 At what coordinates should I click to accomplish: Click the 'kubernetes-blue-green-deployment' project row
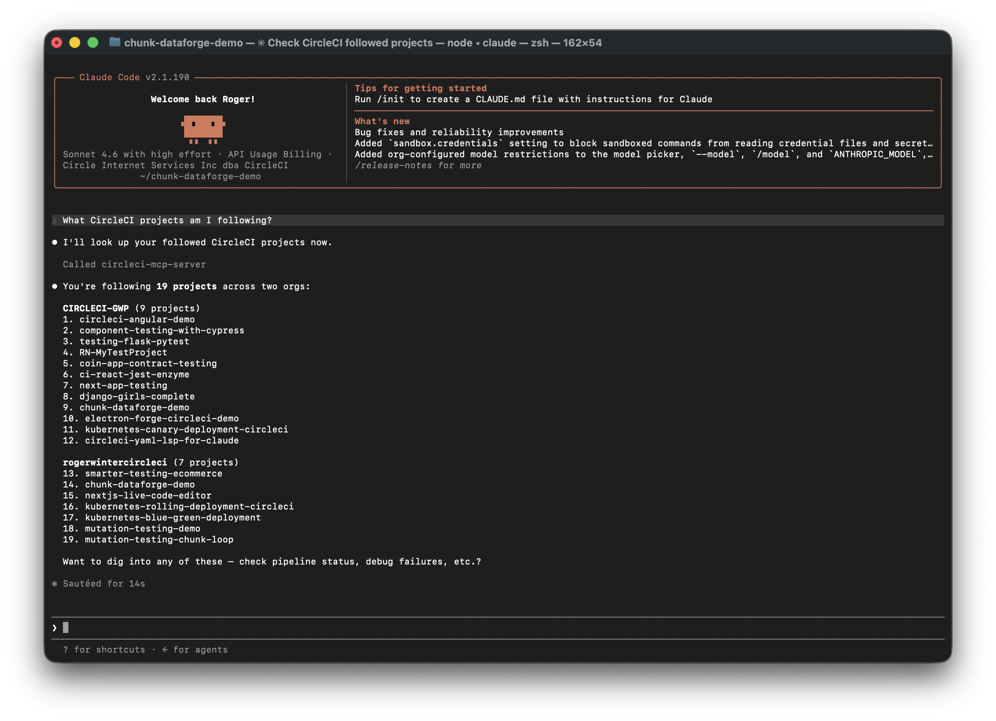pos(162,517)
